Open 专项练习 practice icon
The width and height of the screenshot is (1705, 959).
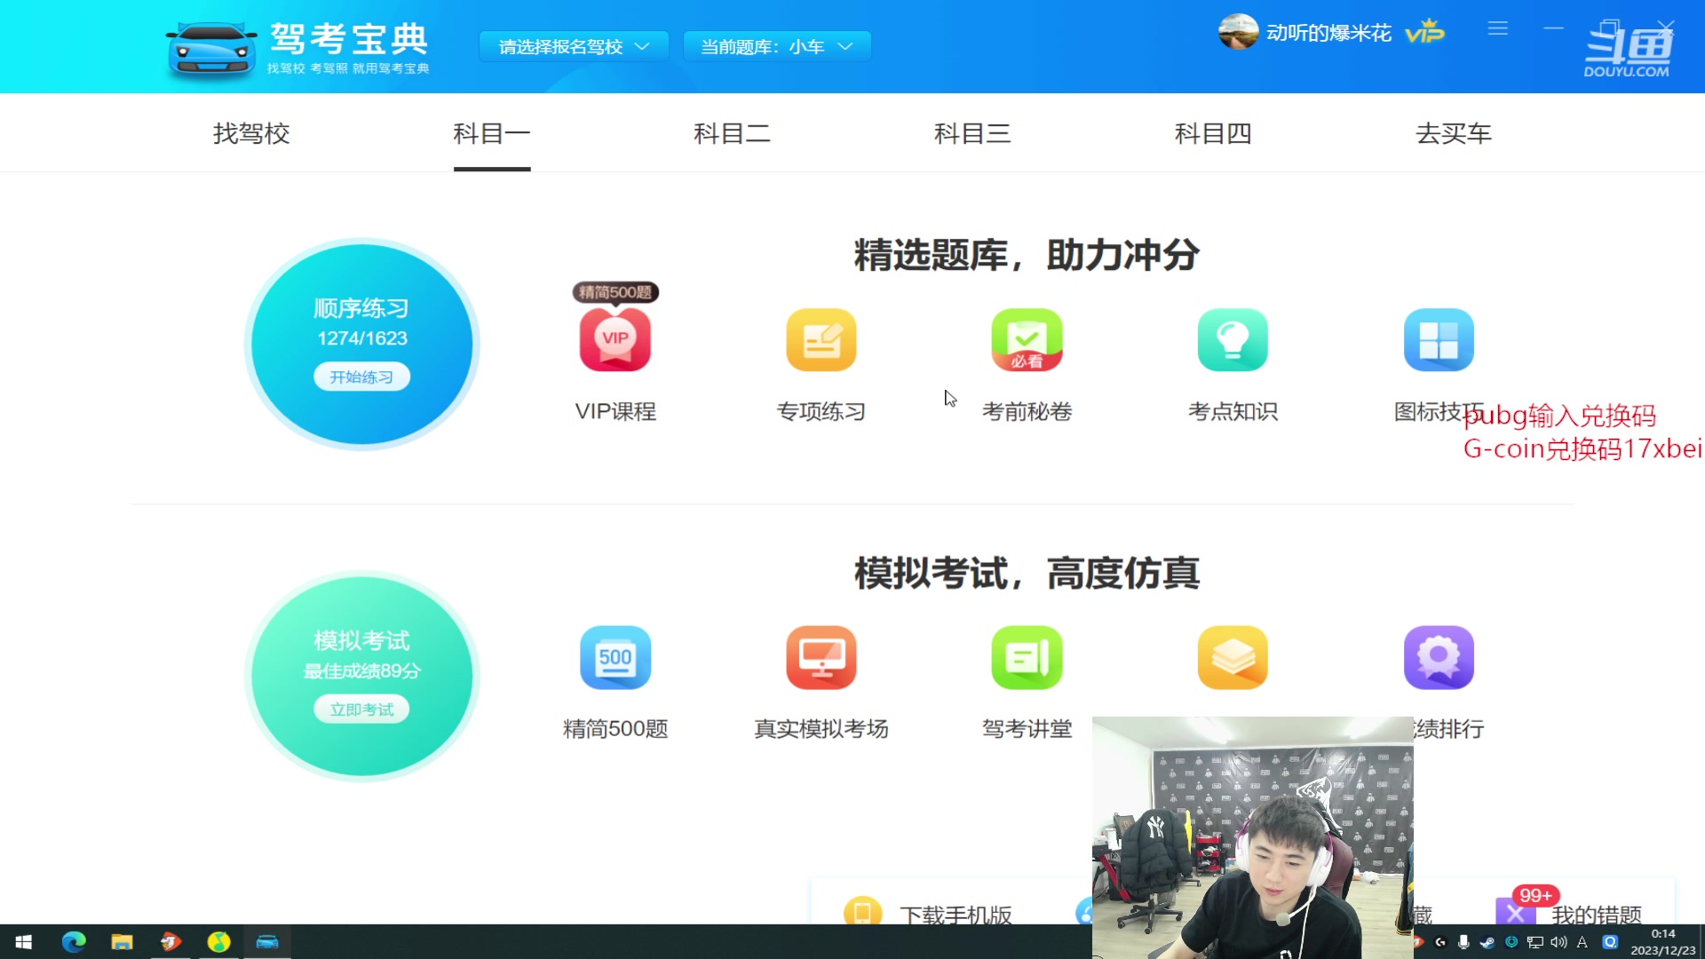(821, 339)
